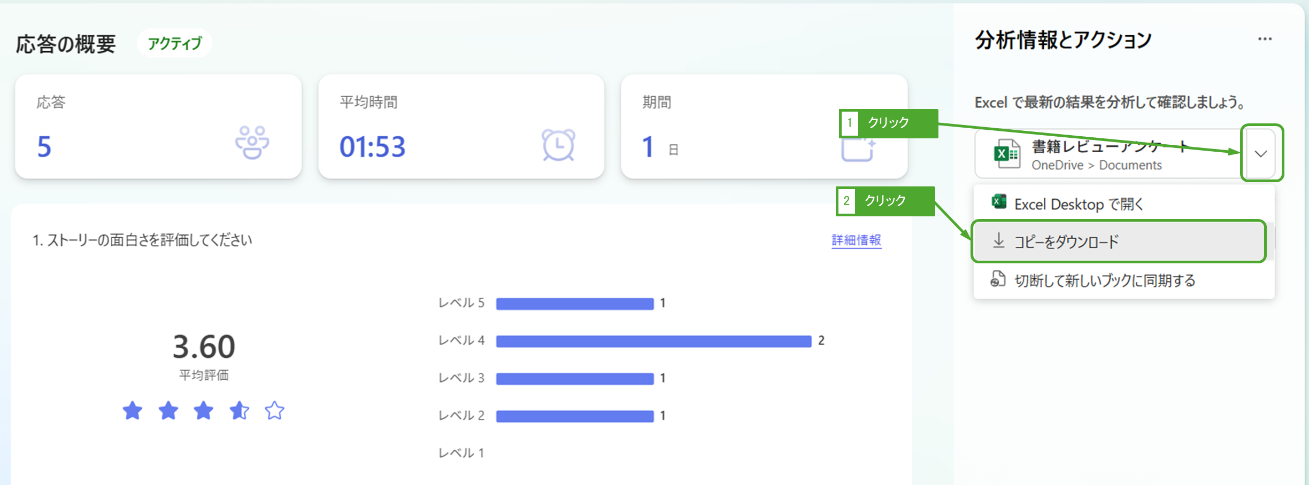Click the sync new workbook icon
The image size is (1309, 485).
click(998, 279)
